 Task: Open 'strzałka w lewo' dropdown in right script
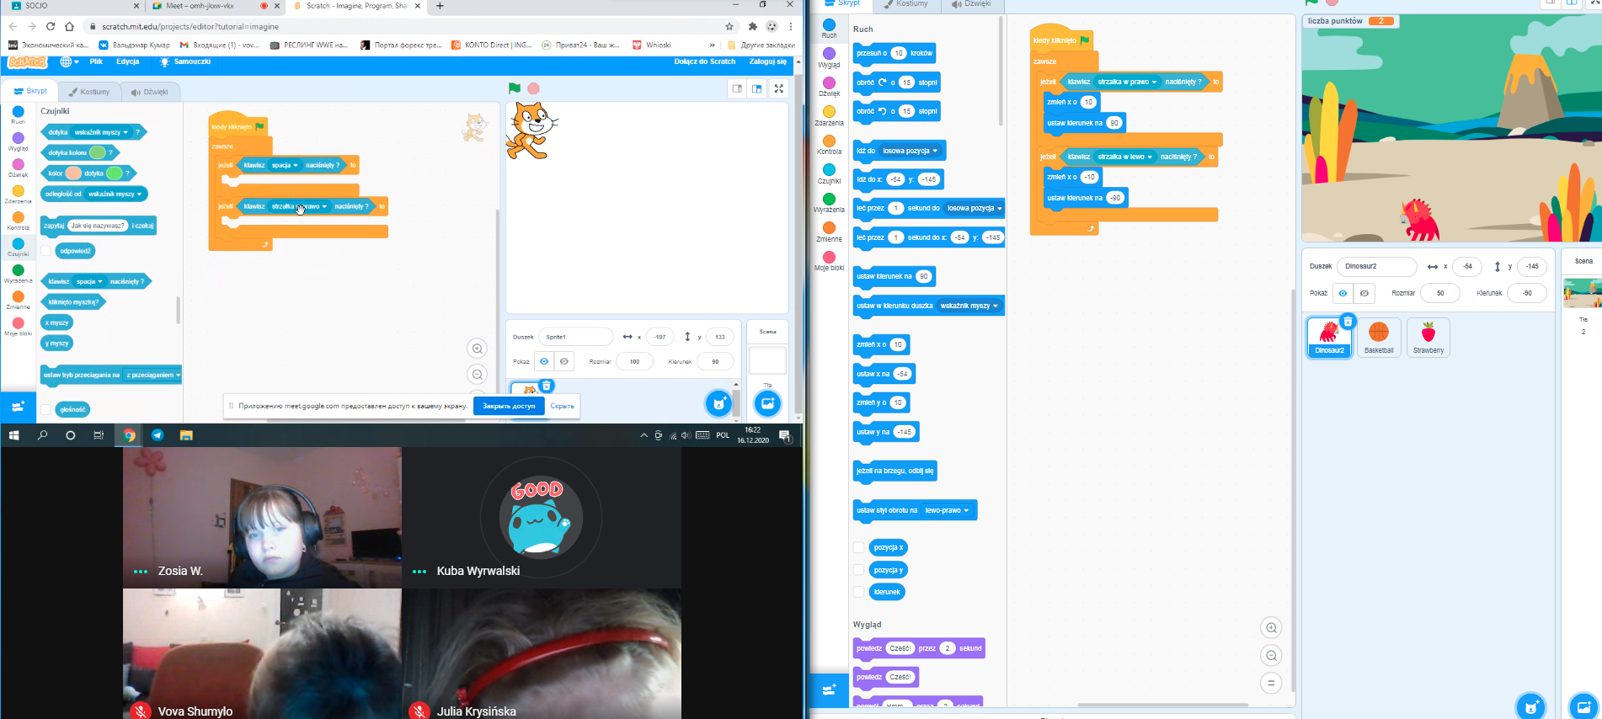[1124, 157]
